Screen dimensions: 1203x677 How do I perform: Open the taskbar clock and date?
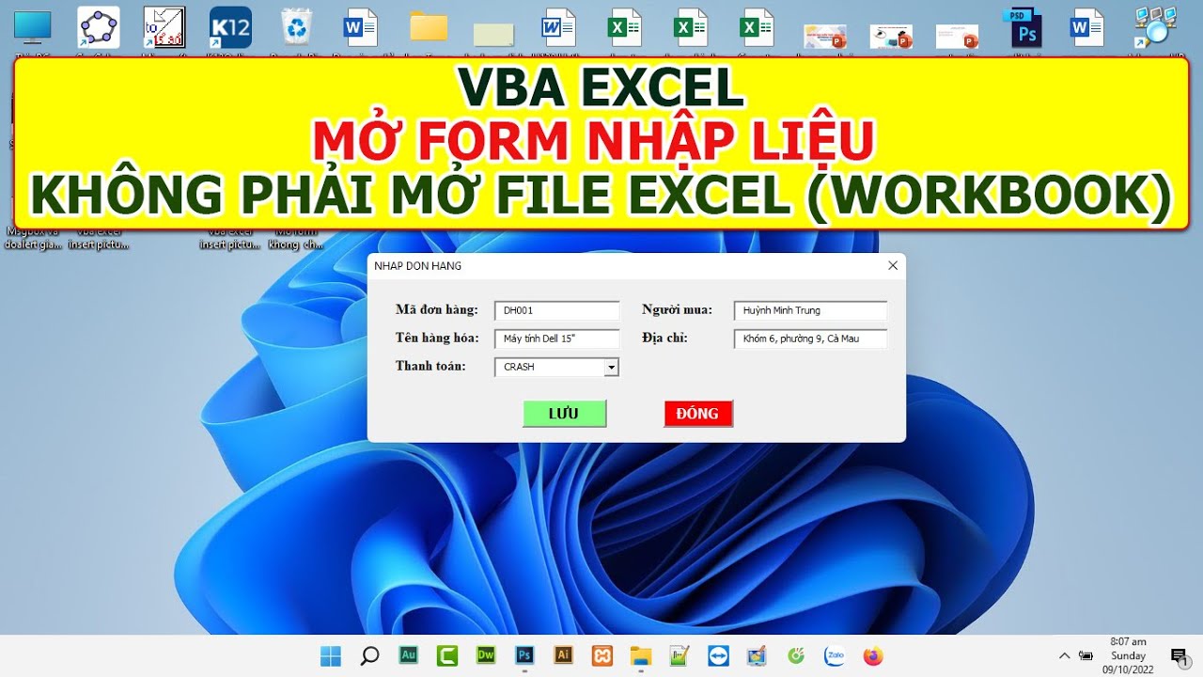[1128, 655]
